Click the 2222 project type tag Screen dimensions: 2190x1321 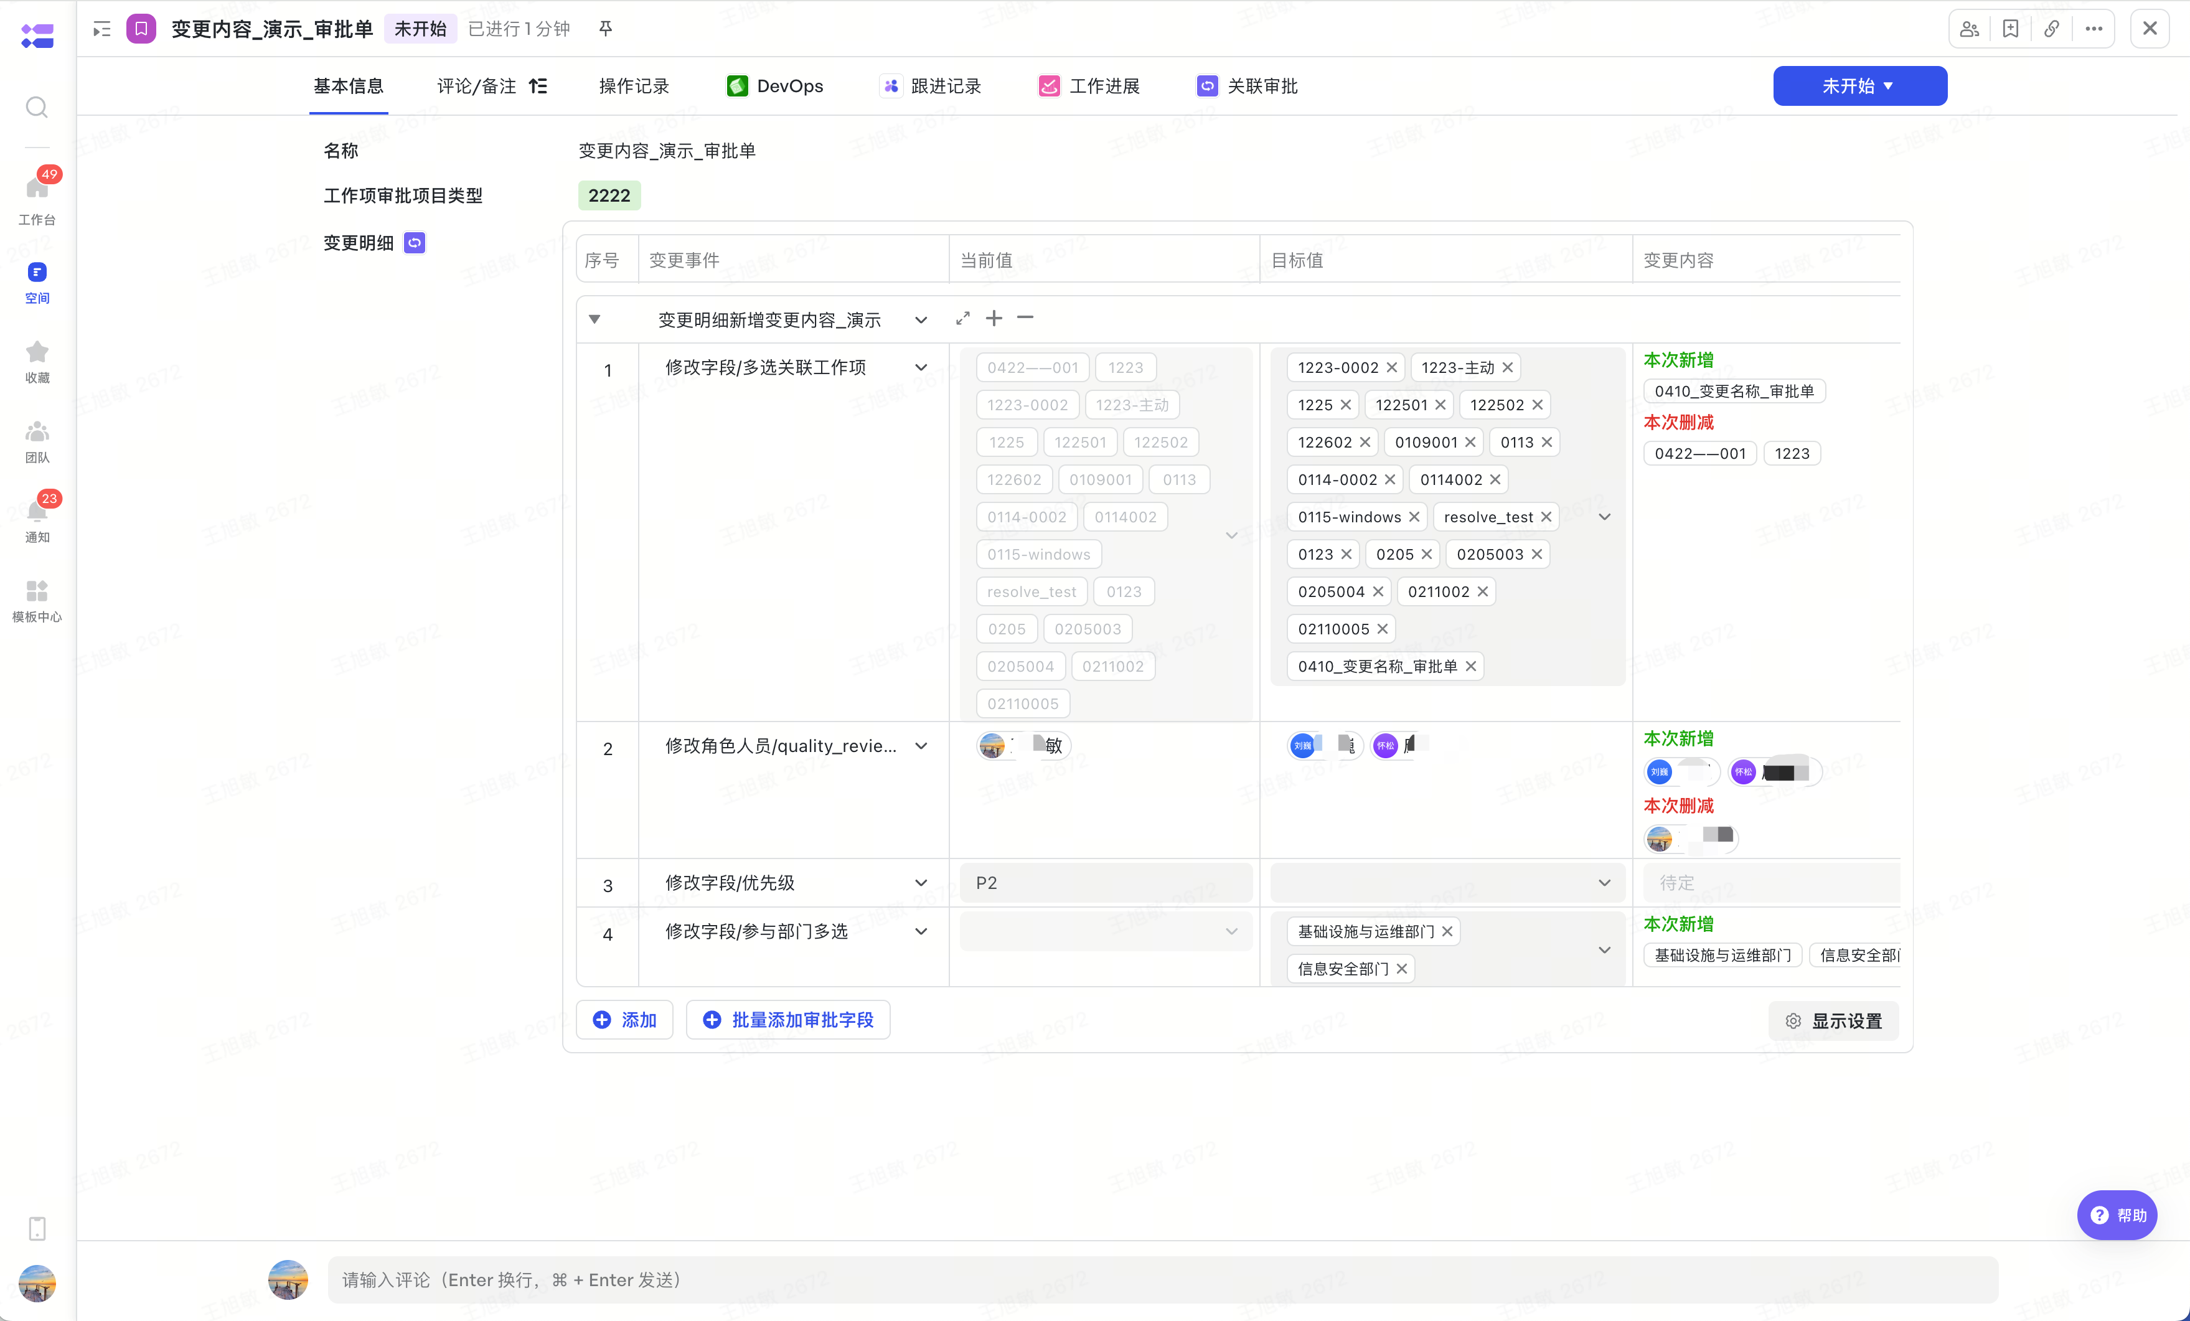point(609,195)
